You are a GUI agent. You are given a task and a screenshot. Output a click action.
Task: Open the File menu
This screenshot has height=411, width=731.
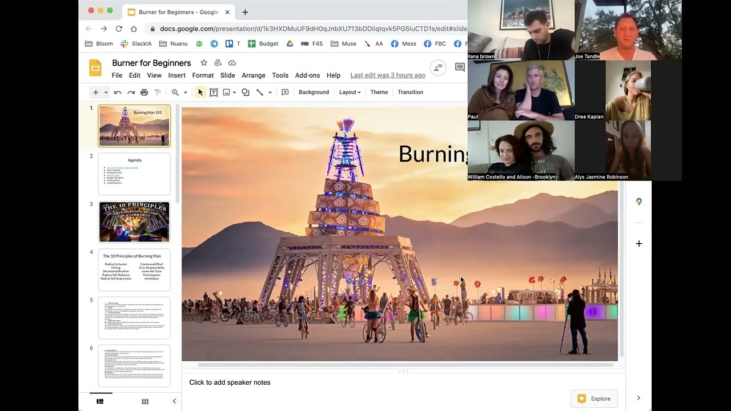[117, 75]
